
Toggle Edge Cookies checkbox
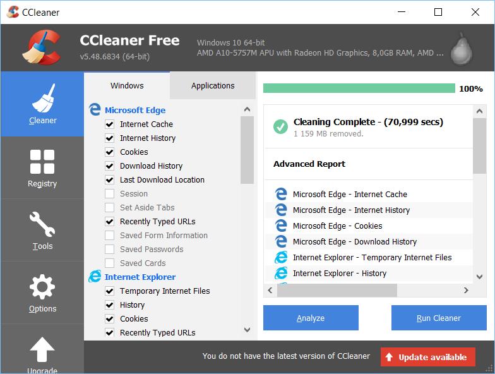(x=110, y=152)
